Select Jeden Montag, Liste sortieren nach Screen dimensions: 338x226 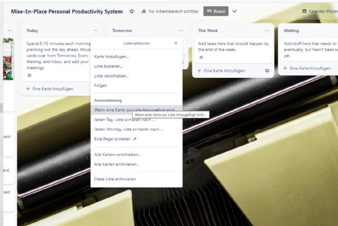(136, 129)
